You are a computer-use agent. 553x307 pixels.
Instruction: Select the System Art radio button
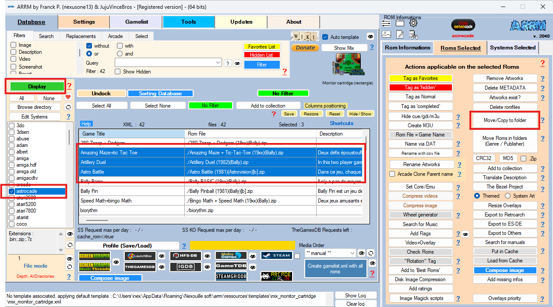(x=508, y=196)
